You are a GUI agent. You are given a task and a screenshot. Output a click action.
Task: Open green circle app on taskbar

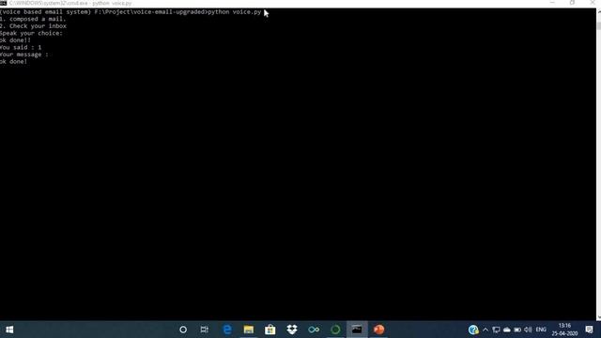coord(335,330)
